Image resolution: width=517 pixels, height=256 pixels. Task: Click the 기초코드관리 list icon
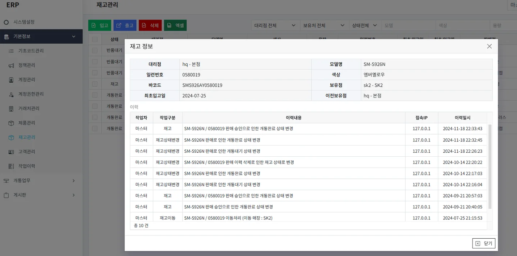[x=11, y=51]
